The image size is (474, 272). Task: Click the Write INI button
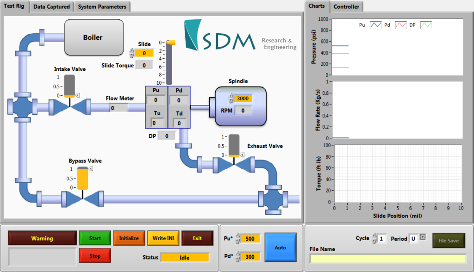click(163, 238)
